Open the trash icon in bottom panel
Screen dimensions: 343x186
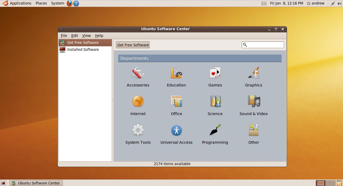click(x=339, y=183)
